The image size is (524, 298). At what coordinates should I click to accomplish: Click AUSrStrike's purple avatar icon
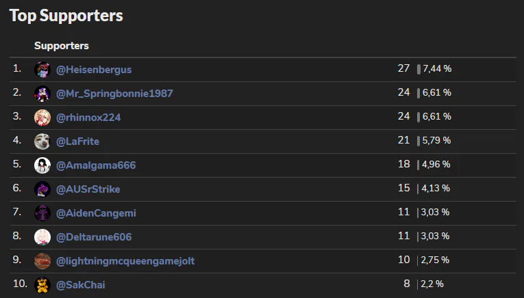click(x=42, y=189)
